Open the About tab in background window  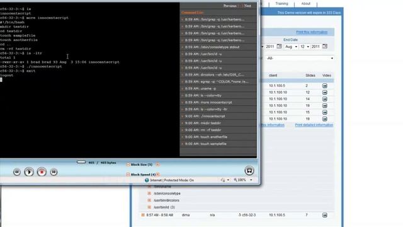(x=305, y=4)
